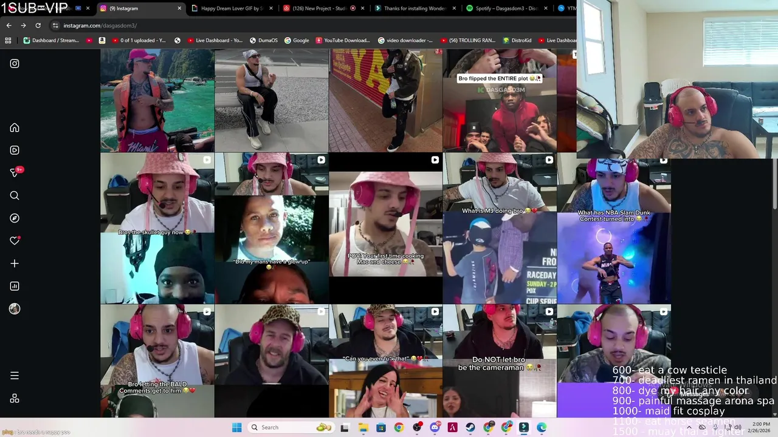The width and height of the screenshot is (778, 437).
Task: Open Messages icon with 9+ badge
Action: coord(15,173)
